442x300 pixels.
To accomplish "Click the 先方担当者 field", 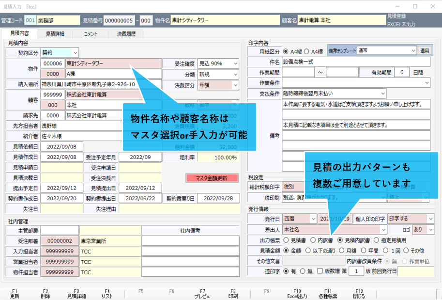I will click(82, 126).
